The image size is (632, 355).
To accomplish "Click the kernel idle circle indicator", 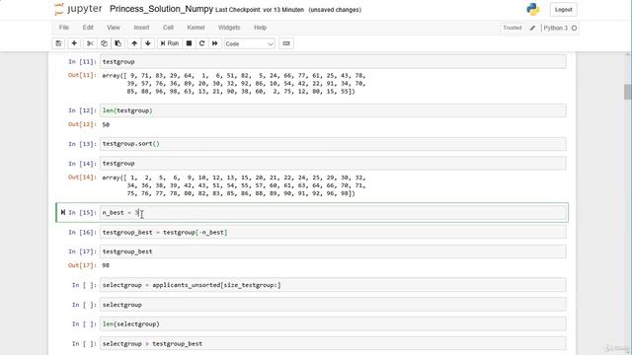I will pyautogui.click(x=574, y=29).
